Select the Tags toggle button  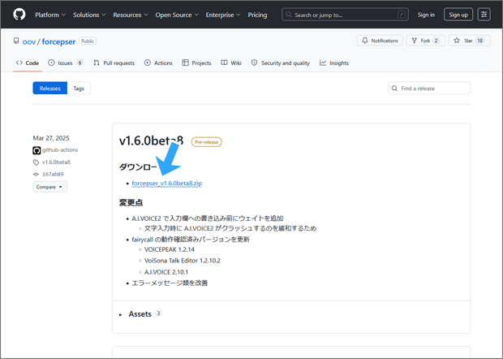79,88
